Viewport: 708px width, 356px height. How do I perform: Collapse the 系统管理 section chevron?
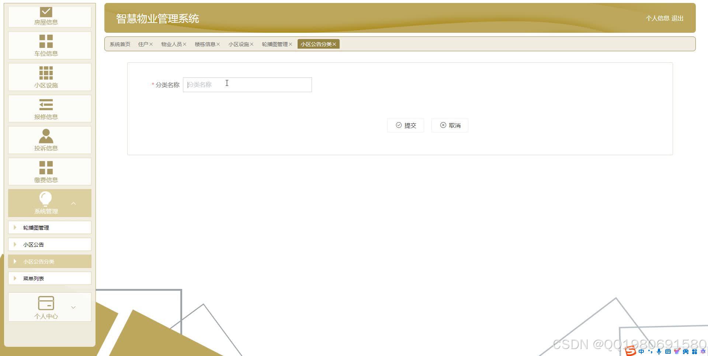[x=74, y=203]
